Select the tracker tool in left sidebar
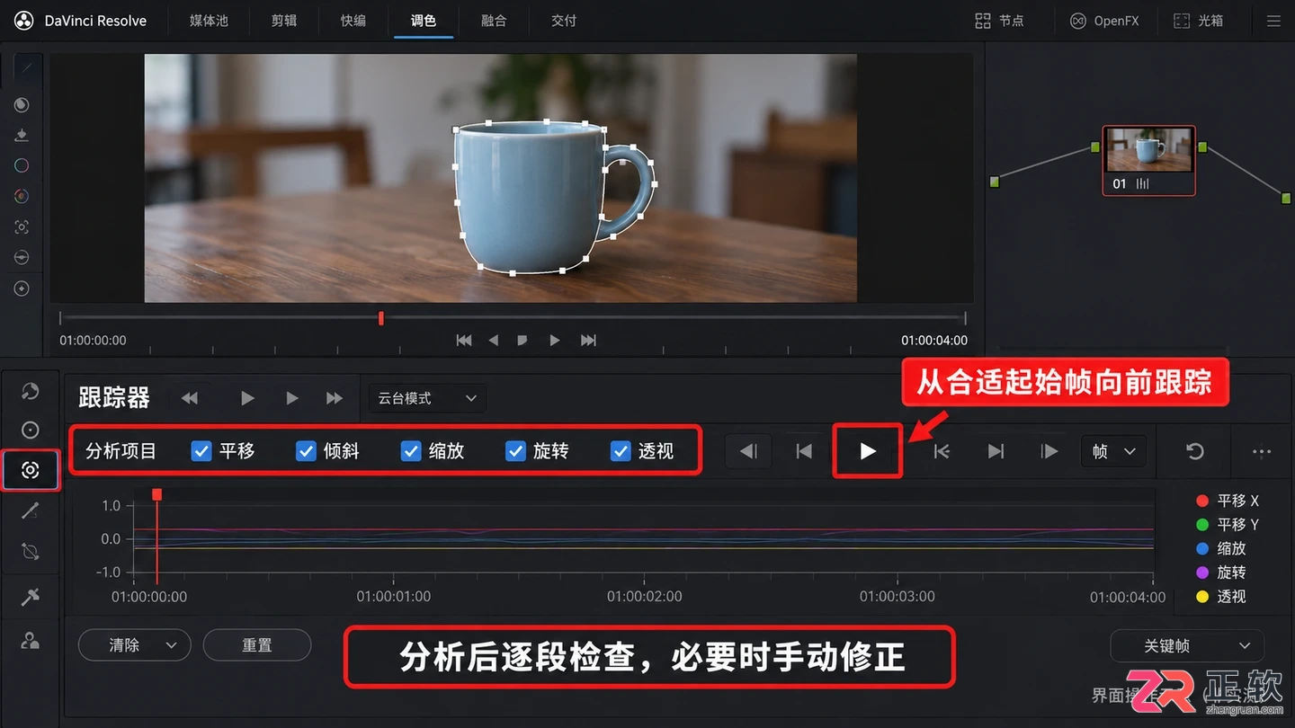This screenshot has width=1295, height=728. (31, 470)
